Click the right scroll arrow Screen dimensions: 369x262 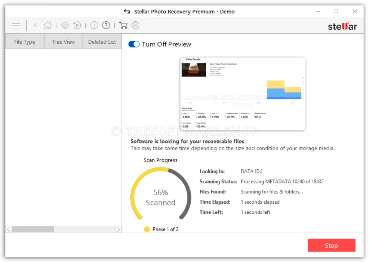(118, 229)
